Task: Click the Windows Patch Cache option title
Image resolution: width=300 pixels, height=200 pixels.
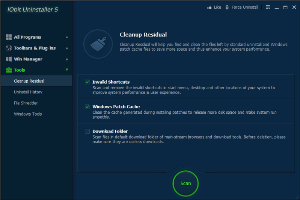Action: (x=116, y=107)
